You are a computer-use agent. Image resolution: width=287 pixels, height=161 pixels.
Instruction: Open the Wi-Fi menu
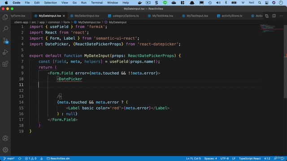pos(243,3)
